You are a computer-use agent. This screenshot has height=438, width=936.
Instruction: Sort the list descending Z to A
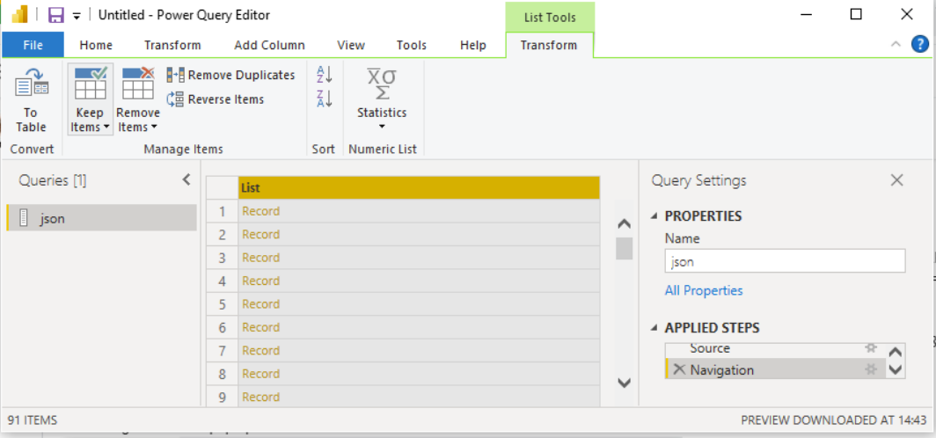coord(324,99)
